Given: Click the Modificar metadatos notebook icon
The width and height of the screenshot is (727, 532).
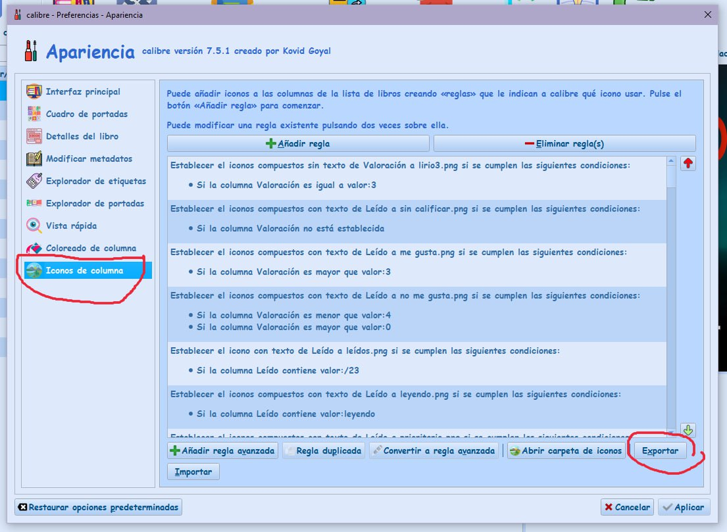Looking at the screenshot, I should (34, 158).
